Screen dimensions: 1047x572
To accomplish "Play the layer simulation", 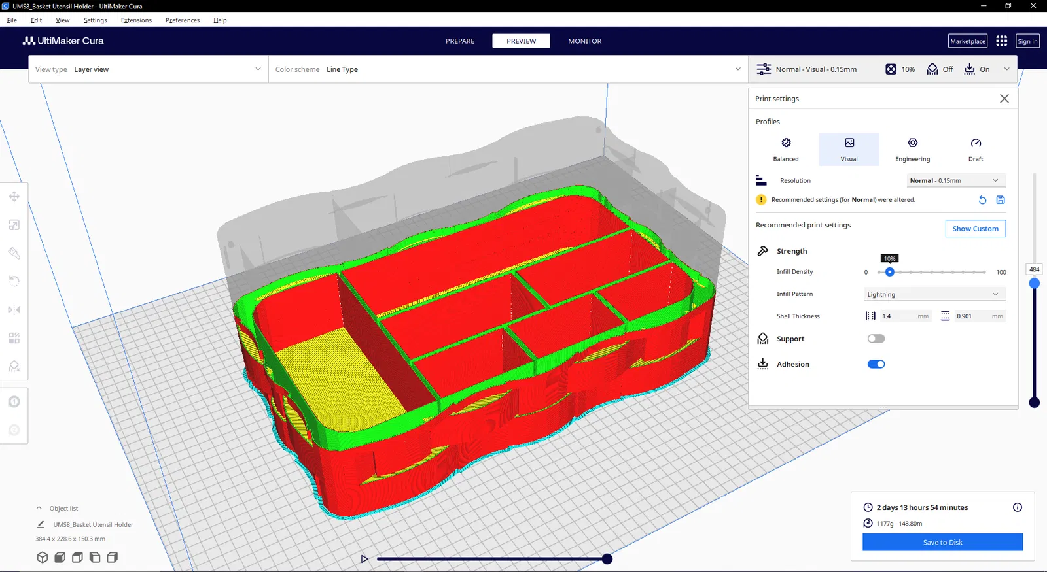I will pyautogui.click(x=364, y=559).
